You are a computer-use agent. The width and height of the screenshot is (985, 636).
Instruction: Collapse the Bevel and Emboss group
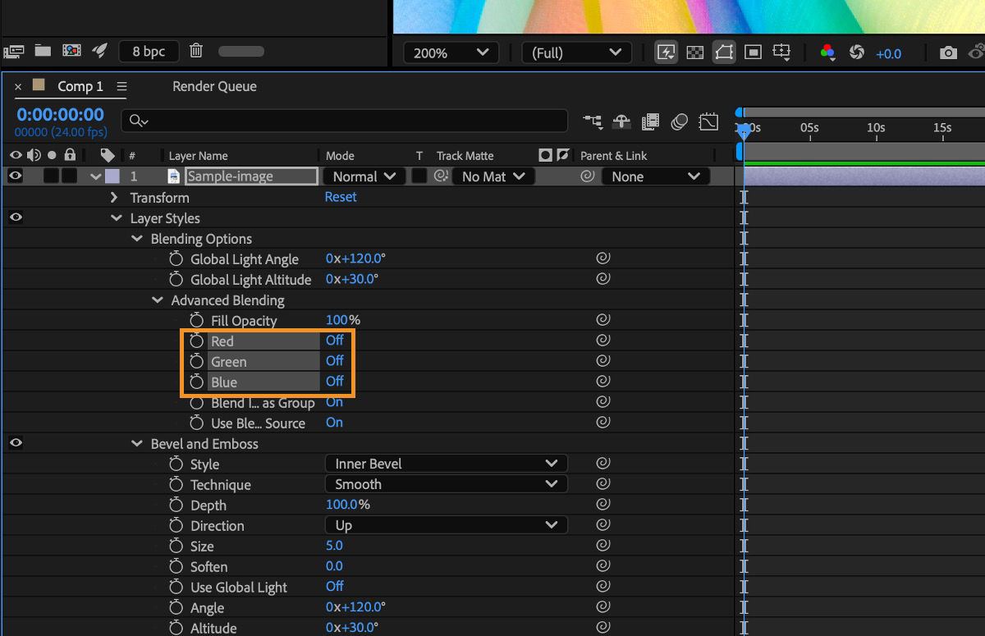(x=136, y=443)
